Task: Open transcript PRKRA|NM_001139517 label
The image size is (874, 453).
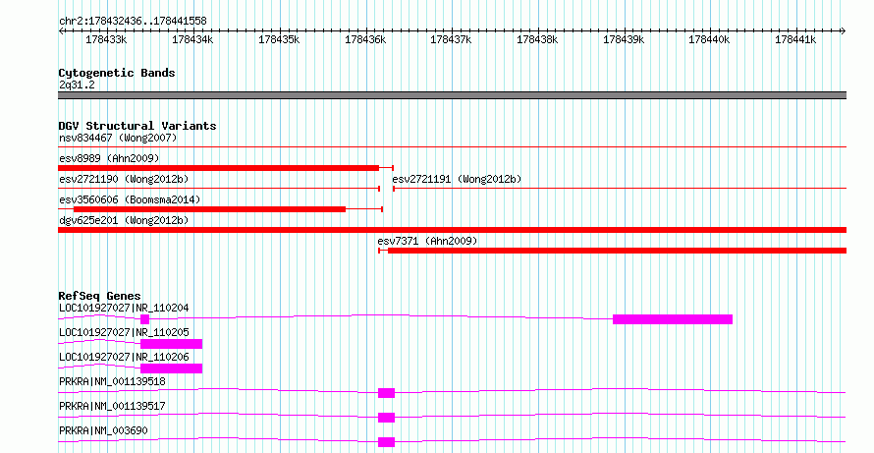Action: (112, 406)
